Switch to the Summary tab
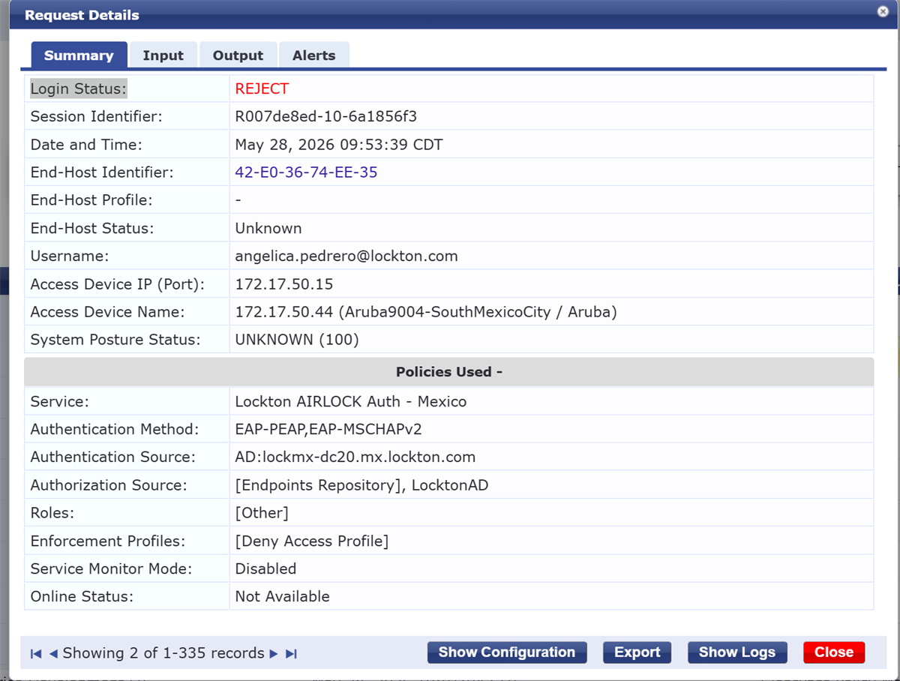The width and height of the screenshot is (900, 681). (x=79, y=55)
